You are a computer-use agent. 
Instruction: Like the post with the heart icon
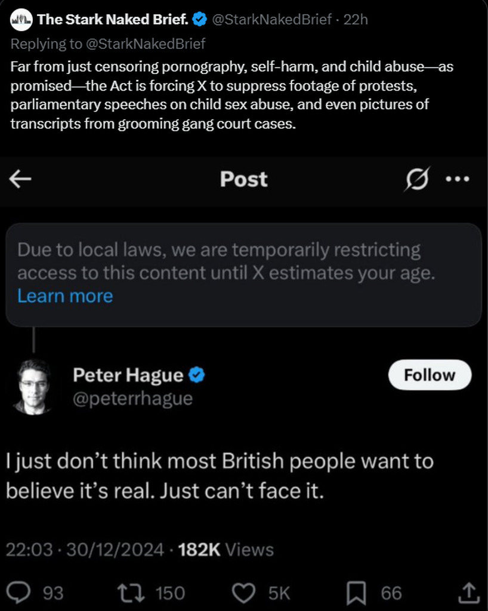pos(243,593)
